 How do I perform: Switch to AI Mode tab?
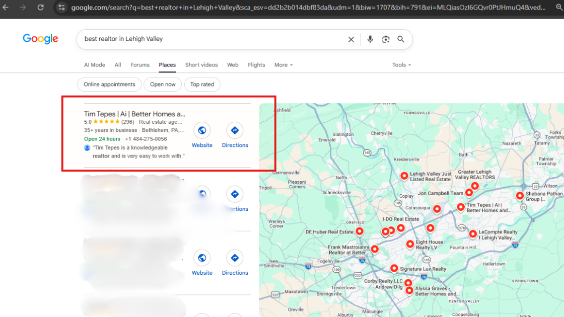point(95,65)
